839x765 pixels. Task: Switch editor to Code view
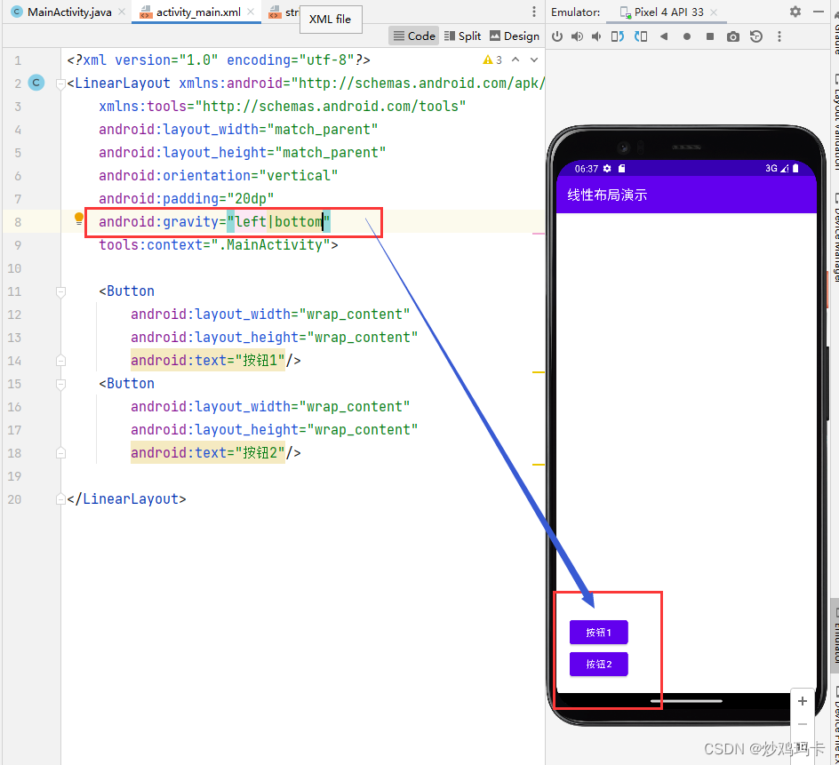point(413,36)
